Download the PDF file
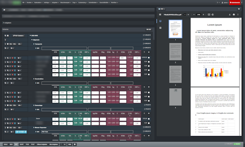This screenshot has width=245, height=147. 229,15
